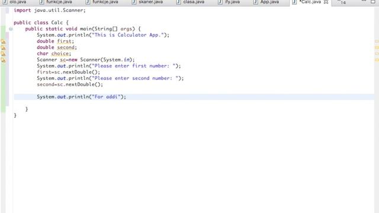This screenshot has height=213, width=379.
Task: Click the warning marker beside "double second;"
Action: point(3,47)
